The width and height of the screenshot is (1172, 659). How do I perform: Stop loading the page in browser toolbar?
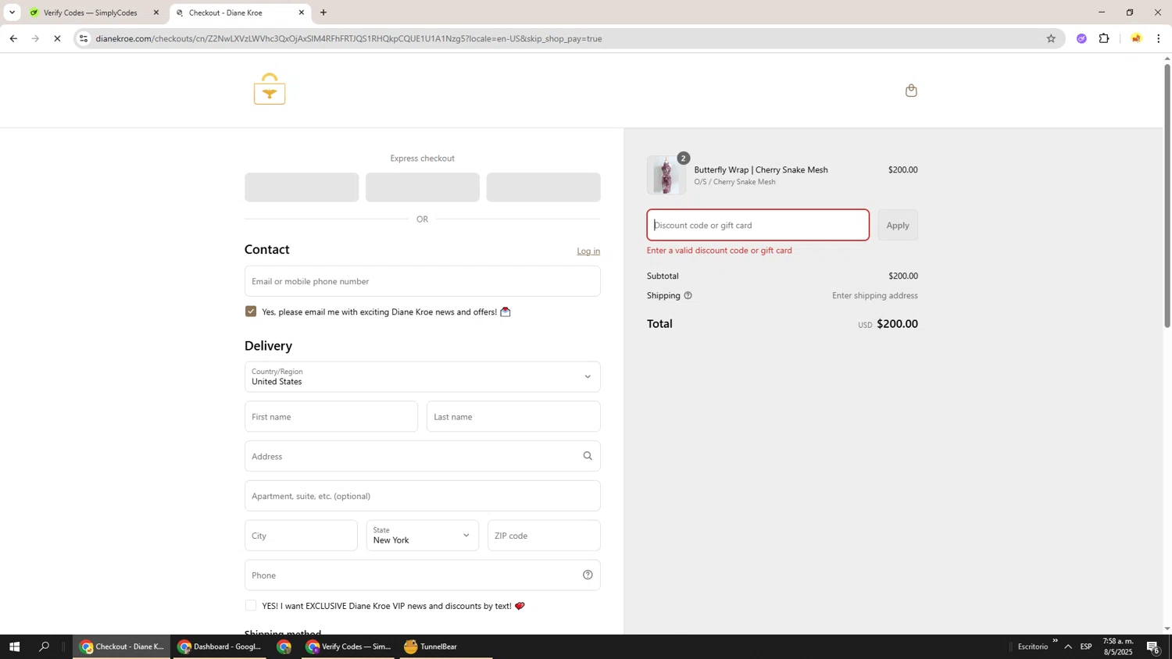click(57, 38)
